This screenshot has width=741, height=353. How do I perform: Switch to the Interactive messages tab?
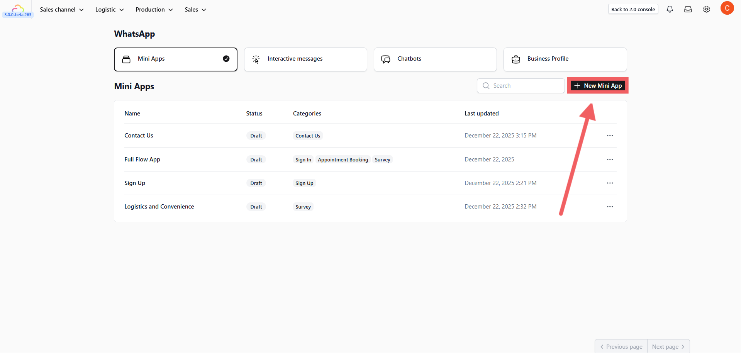(x=305, y=59)
